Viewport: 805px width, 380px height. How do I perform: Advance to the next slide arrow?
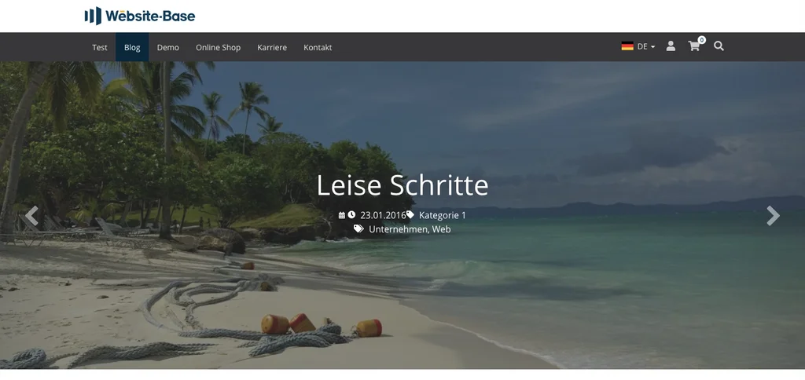774,216
